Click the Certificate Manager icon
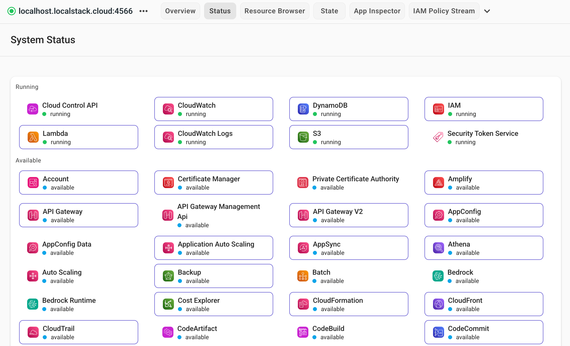570x346 pixels. 168,183
